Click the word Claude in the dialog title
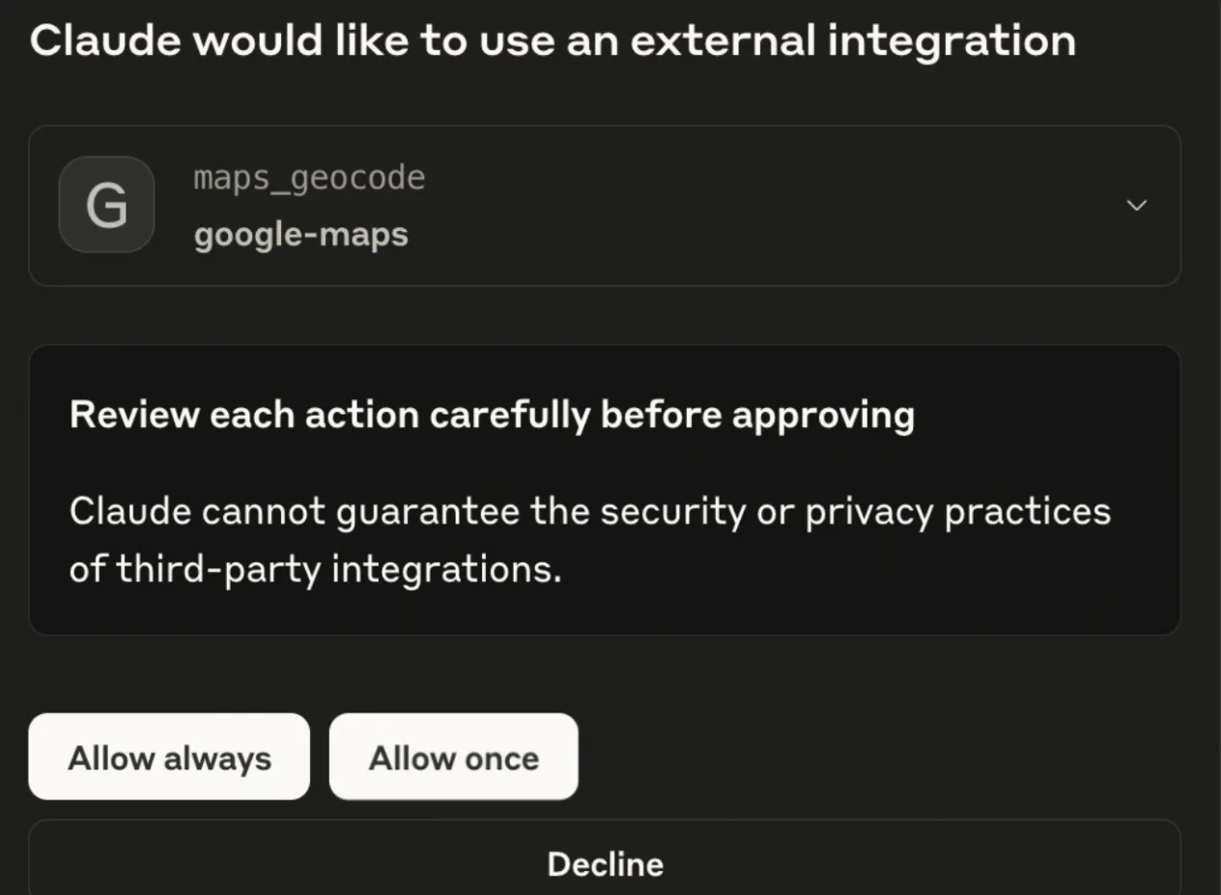Screen dimensions: 1221x895 tap(103, 42)
